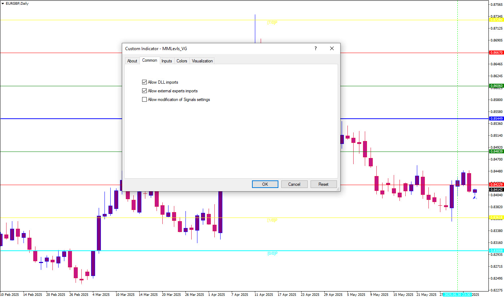
Task: Click the [0/8]P level label
Action: [x=272, y=253]
